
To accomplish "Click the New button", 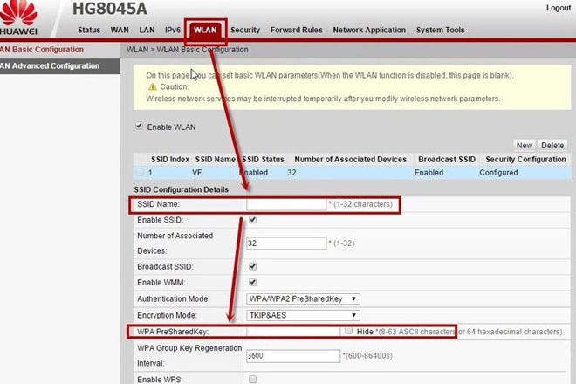I will tap(525, 146).
